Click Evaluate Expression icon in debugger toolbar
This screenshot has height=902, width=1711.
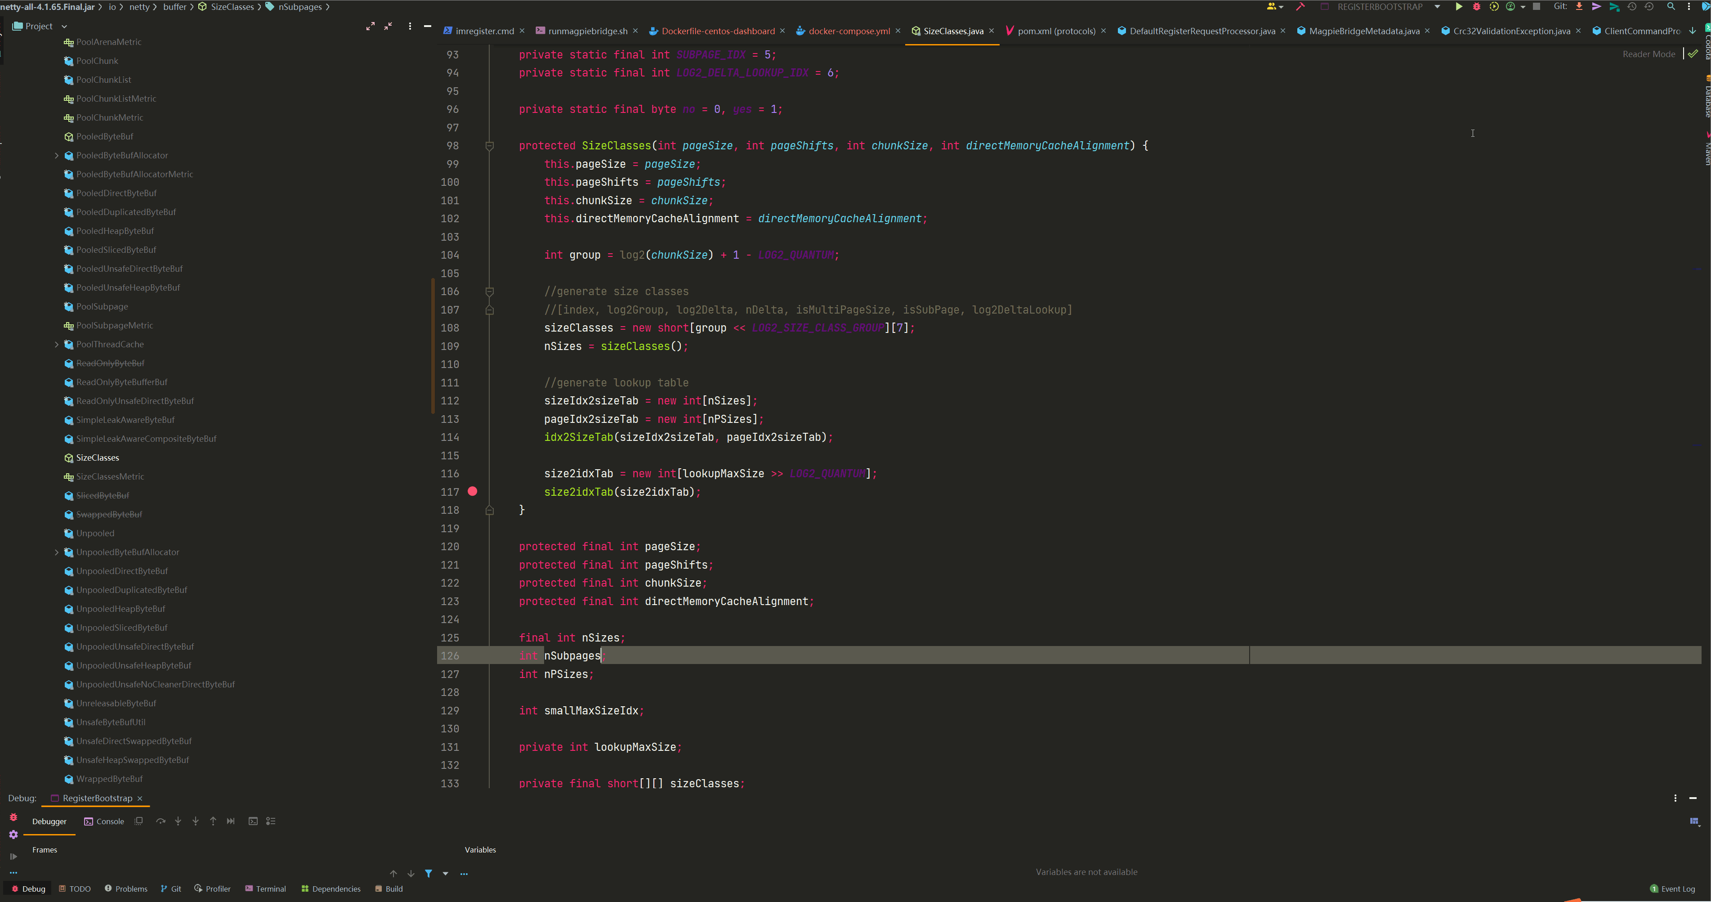click(x=253, y=821)
